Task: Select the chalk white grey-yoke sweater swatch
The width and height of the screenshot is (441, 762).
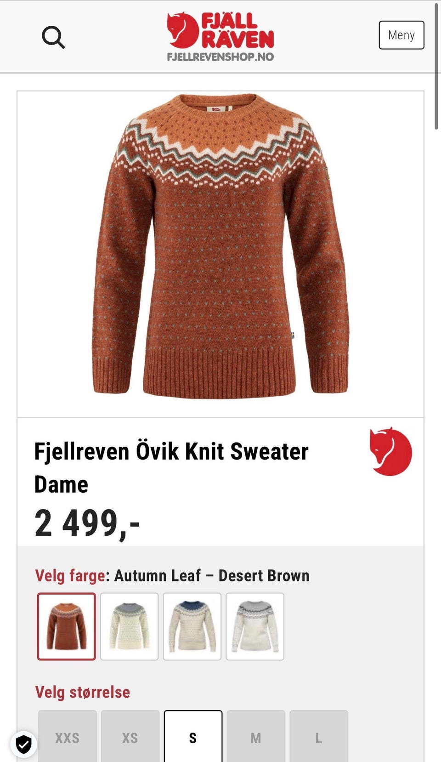Action: pos(130,626)
